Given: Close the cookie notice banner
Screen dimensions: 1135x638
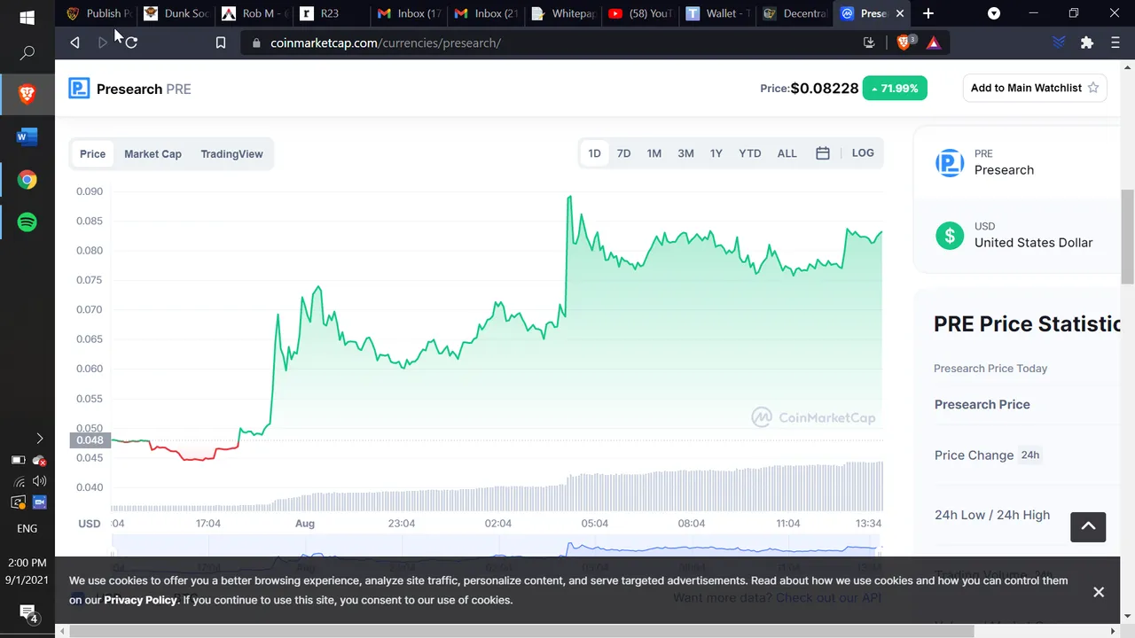Looking at the screenshot, I should (x=1099, y=592).
